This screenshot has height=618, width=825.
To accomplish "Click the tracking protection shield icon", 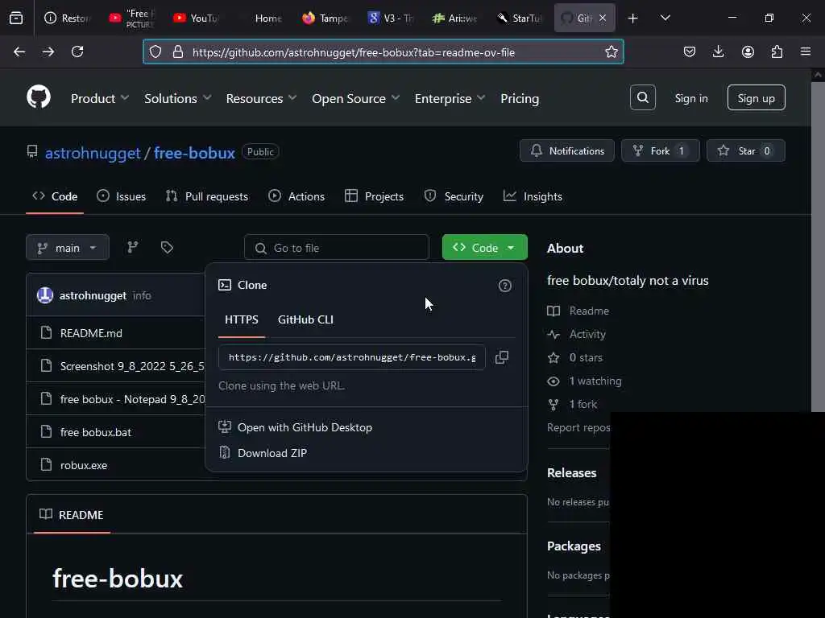I will click(155, 51).
